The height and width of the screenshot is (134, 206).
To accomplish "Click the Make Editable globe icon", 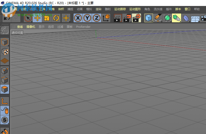I will (x=5, y=30).
